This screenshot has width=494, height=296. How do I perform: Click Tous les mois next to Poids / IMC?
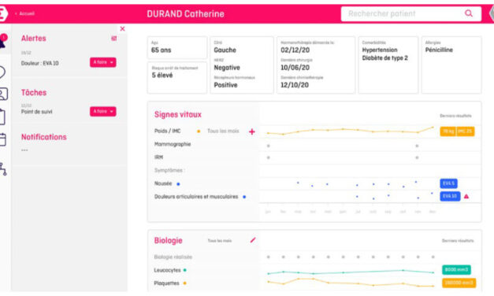pos(223,131)
